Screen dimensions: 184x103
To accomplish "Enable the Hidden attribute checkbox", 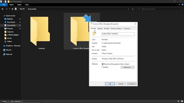I will 102,67.
